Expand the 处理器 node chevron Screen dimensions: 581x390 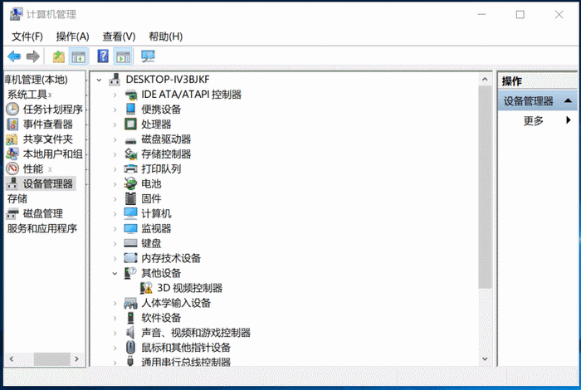115,124
